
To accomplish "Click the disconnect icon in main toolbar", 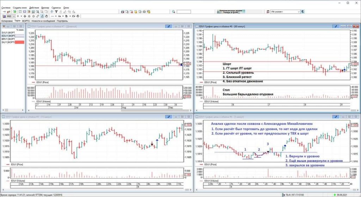I will [x=8, y=12].
